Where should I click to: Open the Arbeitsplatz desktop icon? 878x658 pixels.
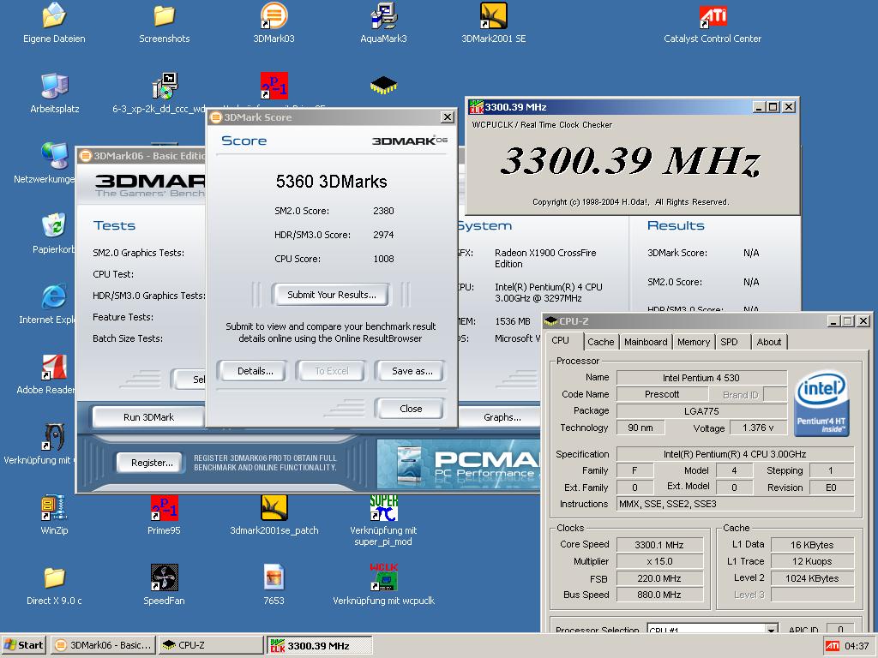(54, 87)
